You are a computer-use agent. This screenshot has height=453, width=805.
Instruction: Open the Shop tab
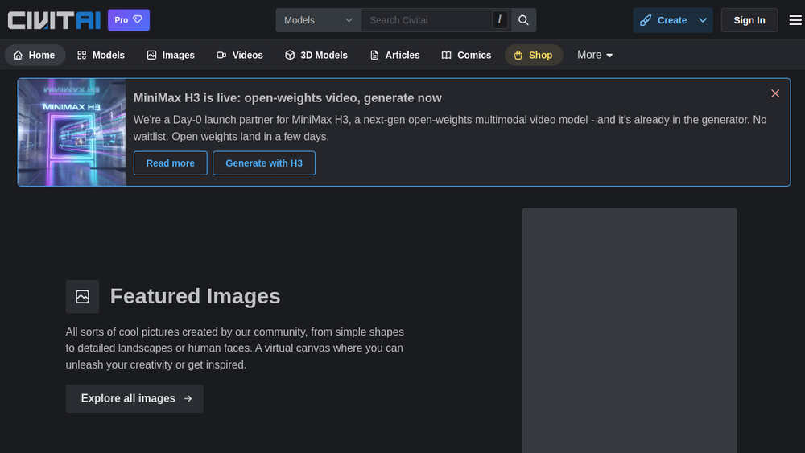534,55
